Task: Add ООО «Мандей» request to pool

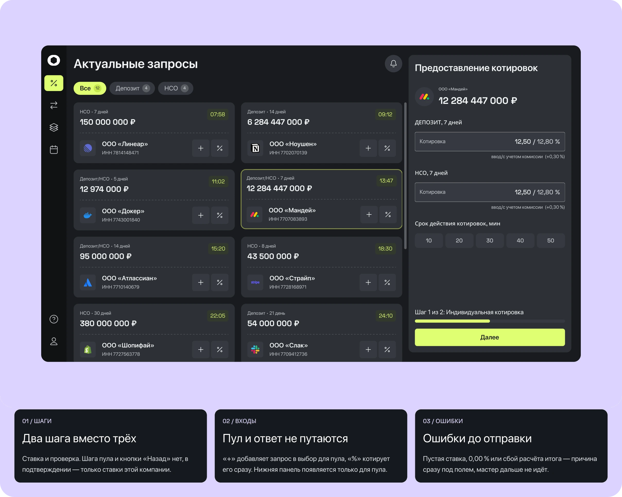Action: (369, 214)
